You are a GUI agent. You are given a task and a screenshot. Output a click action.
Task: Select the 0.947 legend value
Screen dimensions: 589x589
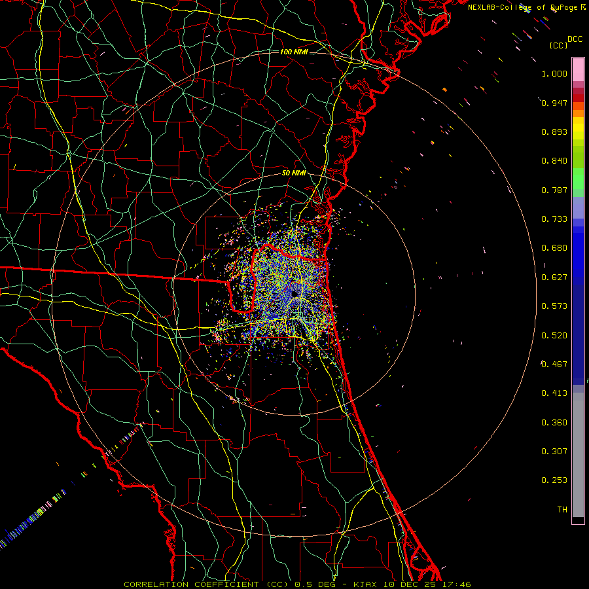[554, 103]
